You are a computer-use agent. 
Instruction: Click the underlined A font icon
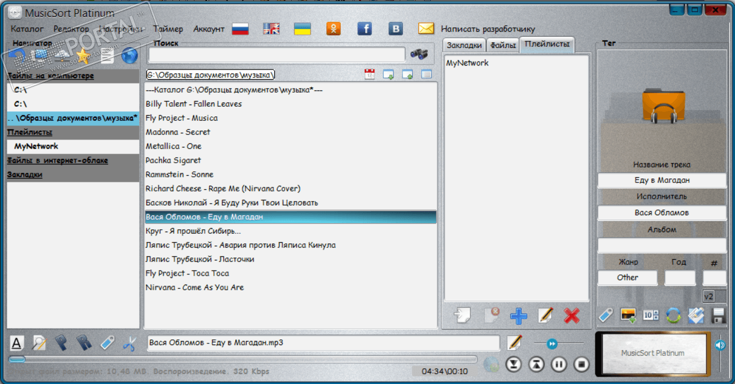coord(16,343)
